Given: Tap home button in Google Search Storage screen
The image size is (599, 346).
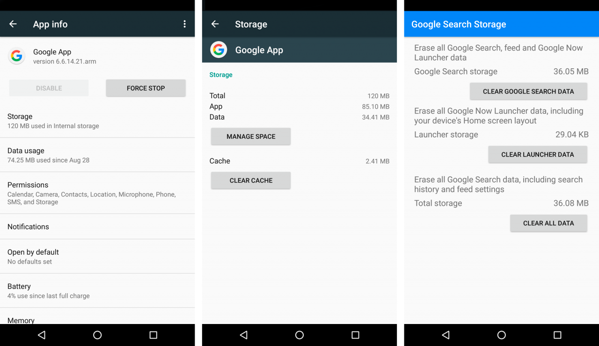Looking at the screenshot, I should [502, 335].
